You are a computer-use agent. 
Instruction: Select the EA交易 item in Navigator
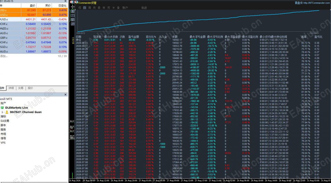[x=5, y=121]
